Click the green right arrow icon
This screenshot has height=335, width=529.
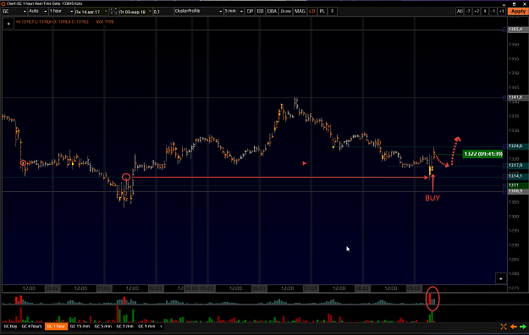(523, 327)
